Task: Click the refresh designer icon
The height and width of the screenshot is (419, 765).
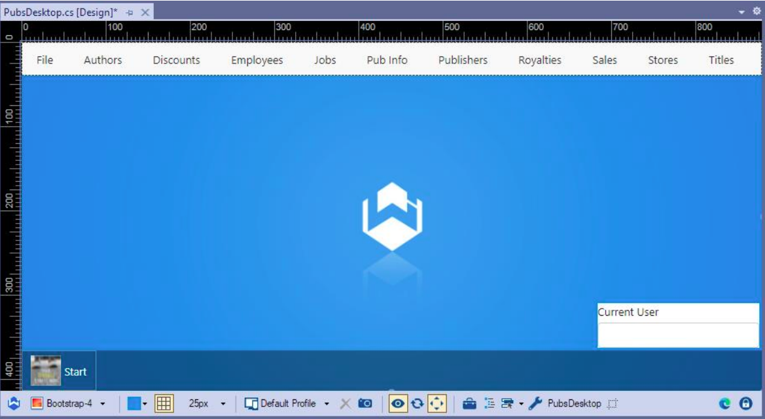Action: coord(417,403)
